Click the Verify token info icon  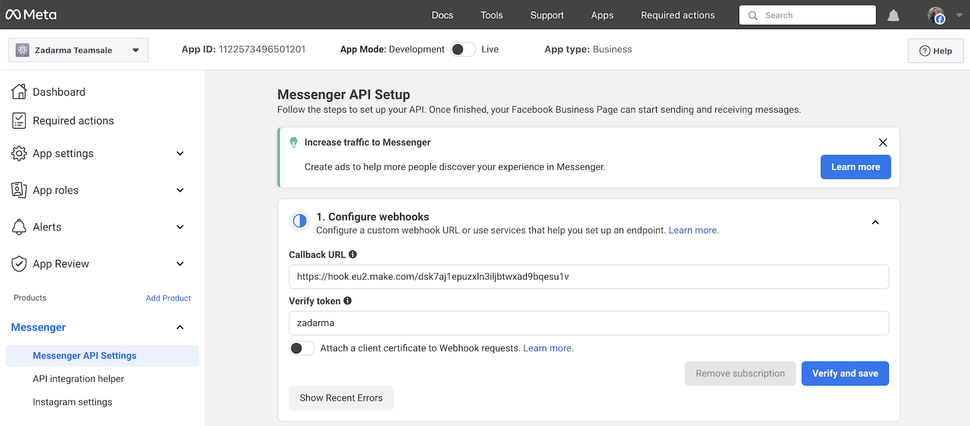pos(347,301)
